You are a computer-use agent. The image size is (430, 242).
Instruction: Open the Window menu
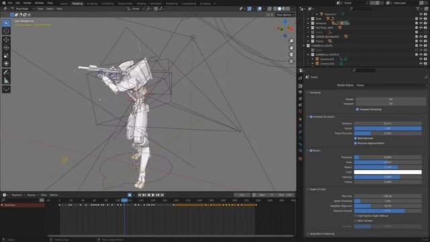click(x=39, y=3)
